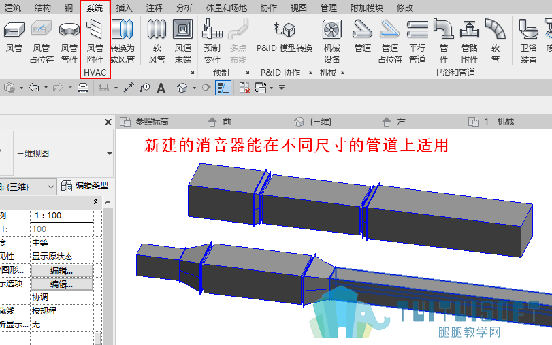The height and width of the screenshot is (345, 552).
Task: Open the 插入 ribbon tab
Action: (x=125, y=7)
